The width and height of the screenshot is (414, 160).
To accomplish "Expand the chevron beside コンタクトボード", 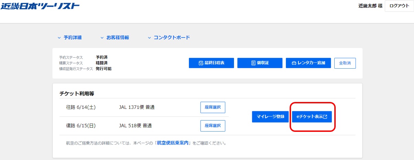I will tap(149, 38).
